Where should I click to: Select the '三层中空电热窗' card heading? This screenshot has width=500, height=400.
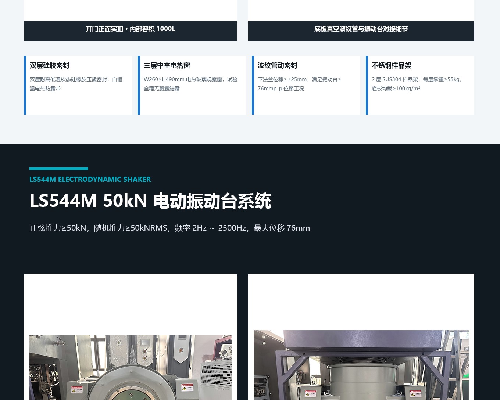point(167,65)
